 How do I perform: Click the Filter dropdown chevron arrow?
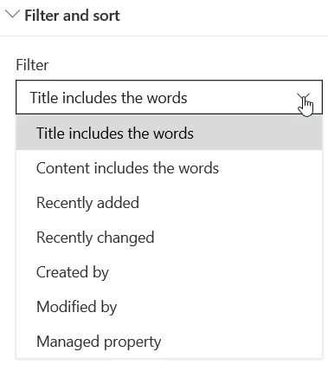[305, 97]
